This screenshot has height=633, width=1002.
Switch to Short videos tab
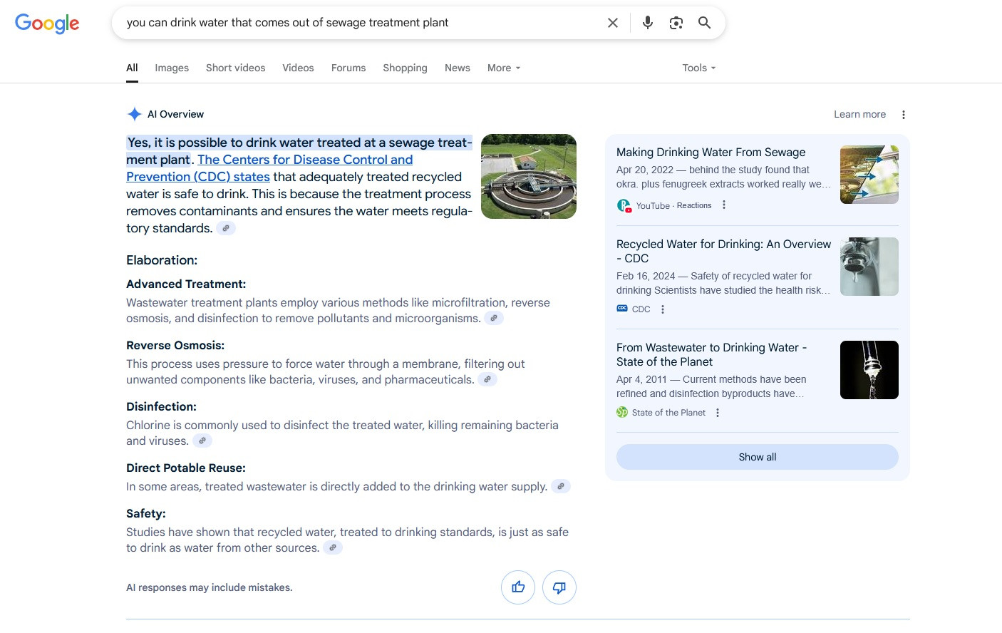[x=235, y=68]
